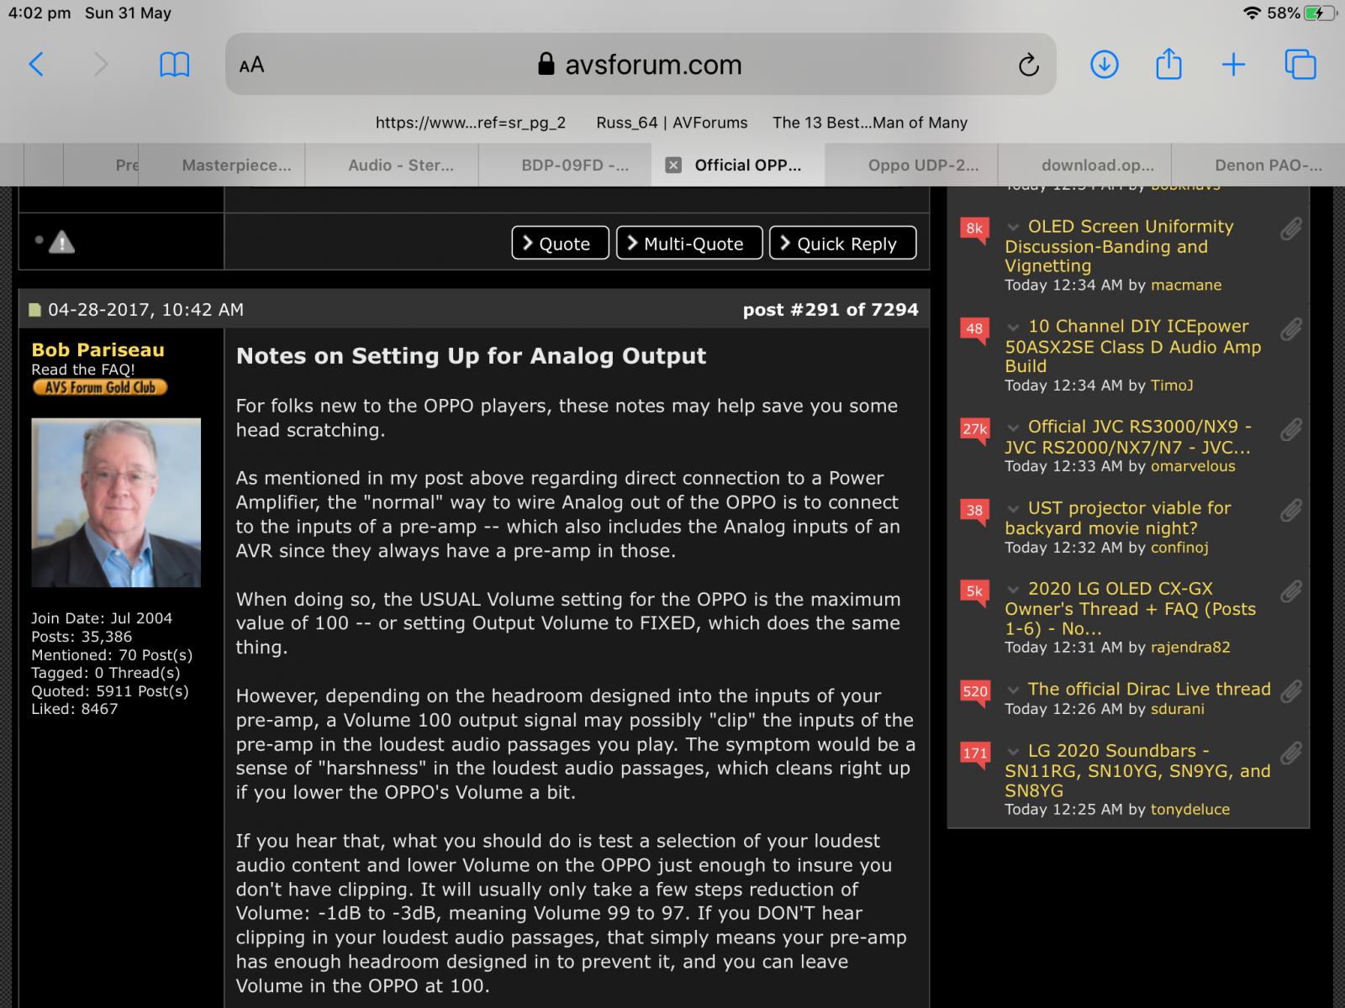
Task: Open the AA reader text options
Action: pyautogui.click(x=251, y=65)
